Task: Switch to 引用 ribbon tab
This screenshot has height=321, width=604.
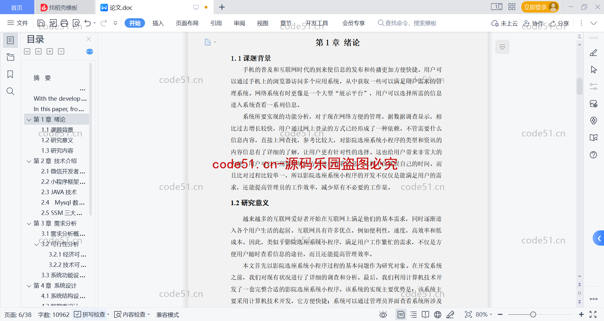Action: [216, 23]
